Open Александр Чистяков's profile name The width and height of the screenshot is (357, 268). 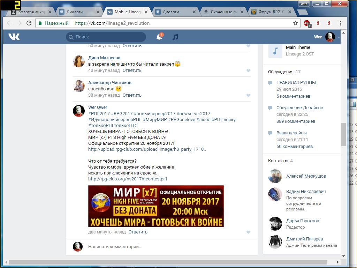[110, 83]
